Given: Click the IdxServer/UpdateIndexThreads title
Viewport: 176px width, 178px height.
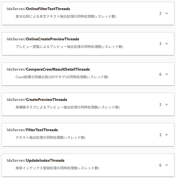Looking at the screenshot, I should [x=36, y=160].
